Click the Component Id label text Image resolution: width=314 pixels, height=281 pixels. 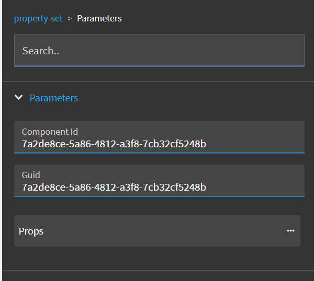[50, 132]
